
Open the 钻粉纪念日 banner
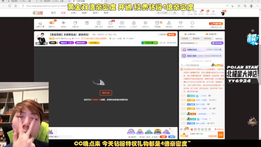(x=202, y=50)
